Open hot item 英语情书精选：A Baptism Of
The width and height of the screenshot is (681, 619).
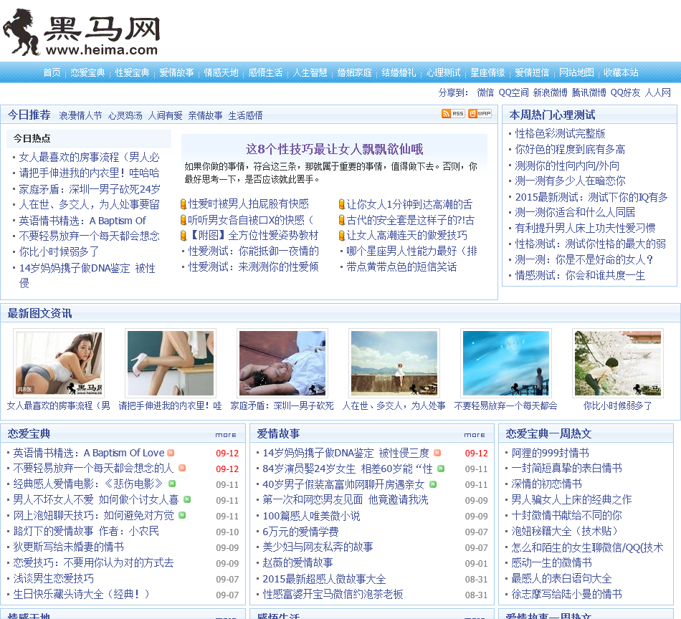[x=82, y=221]
